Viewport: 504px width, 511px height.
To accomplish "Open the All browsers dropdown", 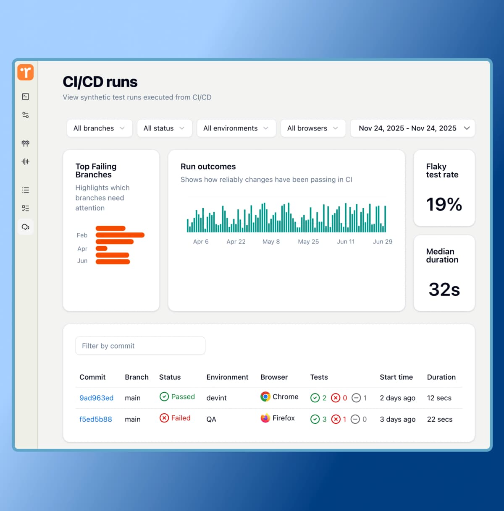I will 313,128.
